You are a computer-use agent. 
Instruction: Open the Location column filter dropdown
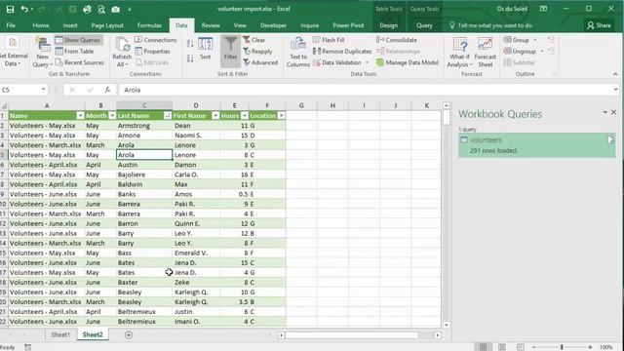coord(281,115)
